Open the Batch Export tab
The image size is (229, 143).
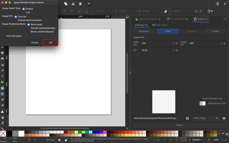point(160,25)
